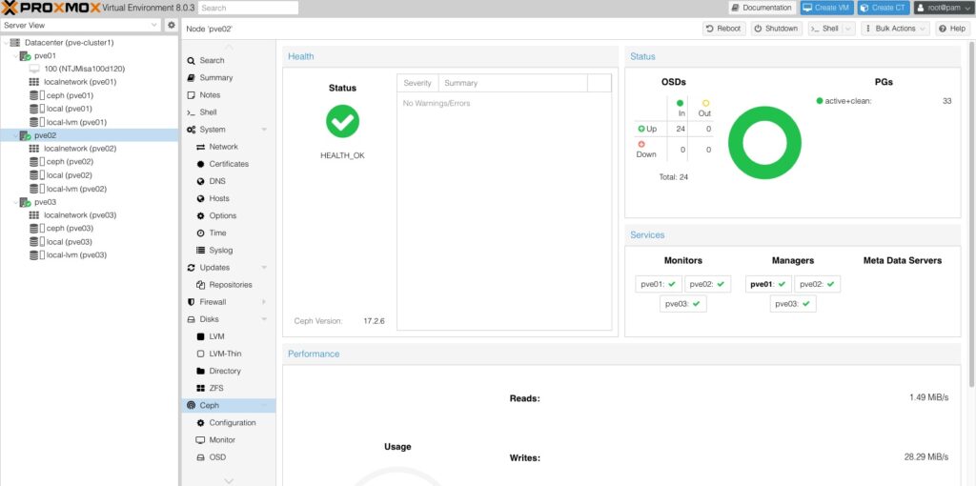Image resolution: width=976 pixels, height=486 pixels.
Task: Open the Ceph OSD disk icon
Action: tap(200, 457)
